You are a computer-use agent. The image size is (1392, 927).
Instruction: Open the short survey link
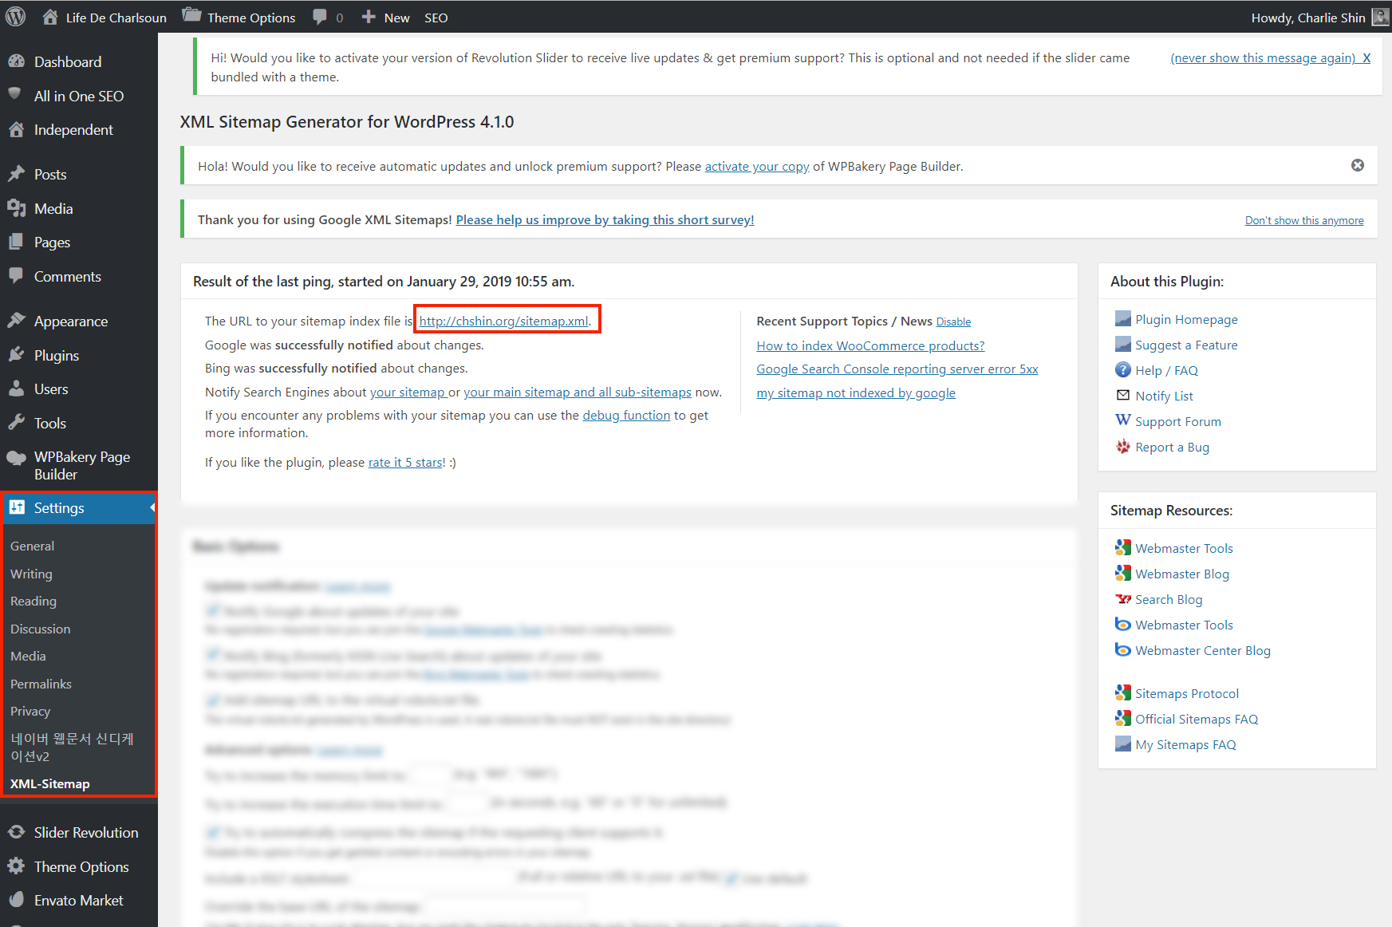coord(605,219)
